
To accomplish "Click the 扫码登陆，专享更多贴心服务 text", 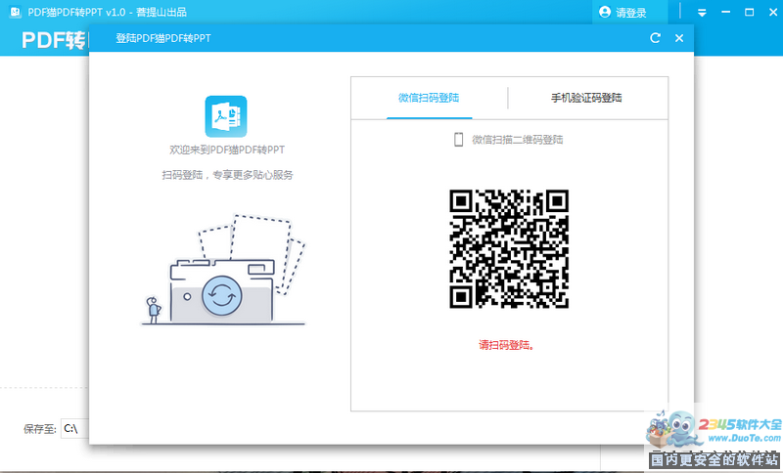I will tap(227, 175).
